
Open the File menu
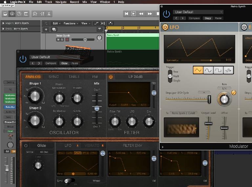click(x=31, y=2)
